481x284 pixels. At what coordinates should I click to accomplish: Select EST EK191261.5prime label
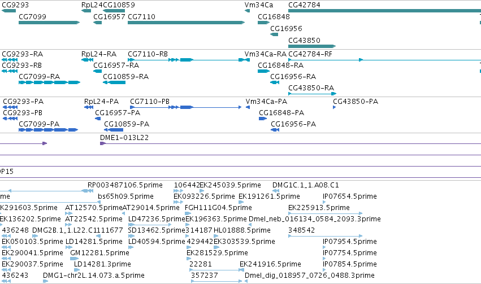point(270,196)
